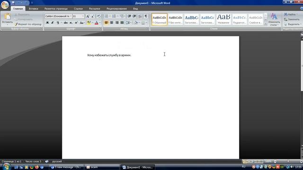Open the font size dropdown showing 11
The width and height of the screenshot is (303, 170).
pyautogui.click(x=83, y=16)
